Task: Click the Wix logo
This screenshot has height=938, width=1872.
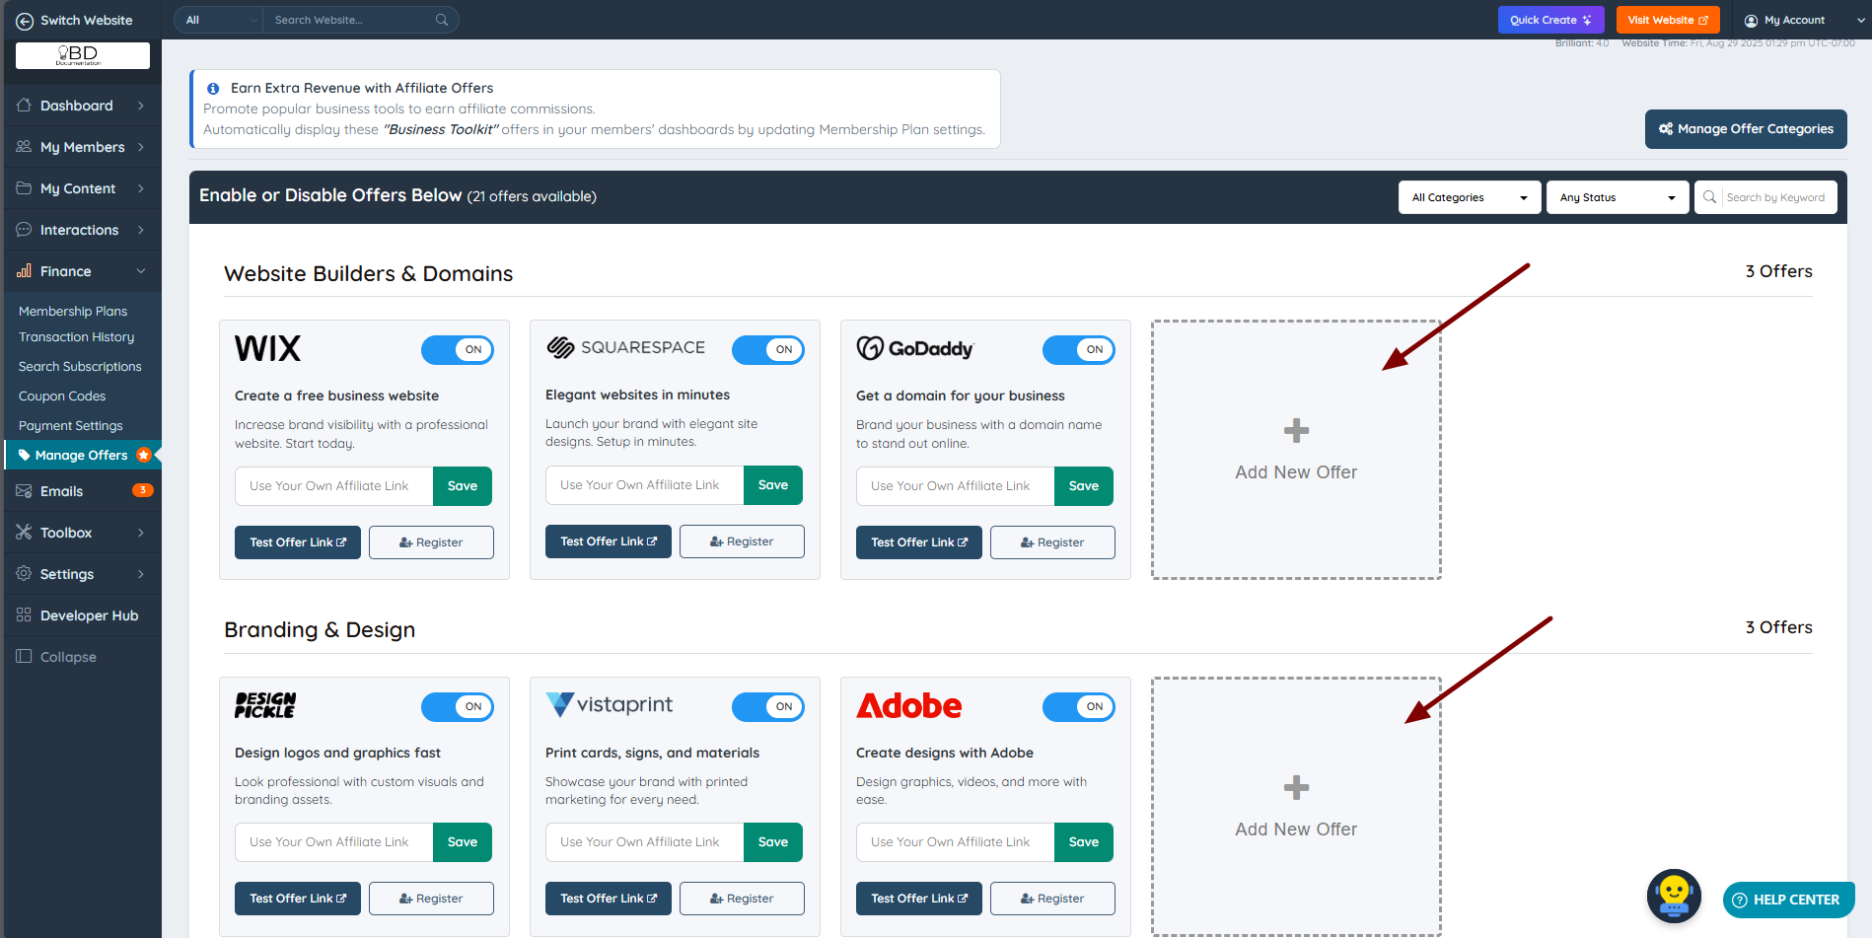Action: (267, 348)
